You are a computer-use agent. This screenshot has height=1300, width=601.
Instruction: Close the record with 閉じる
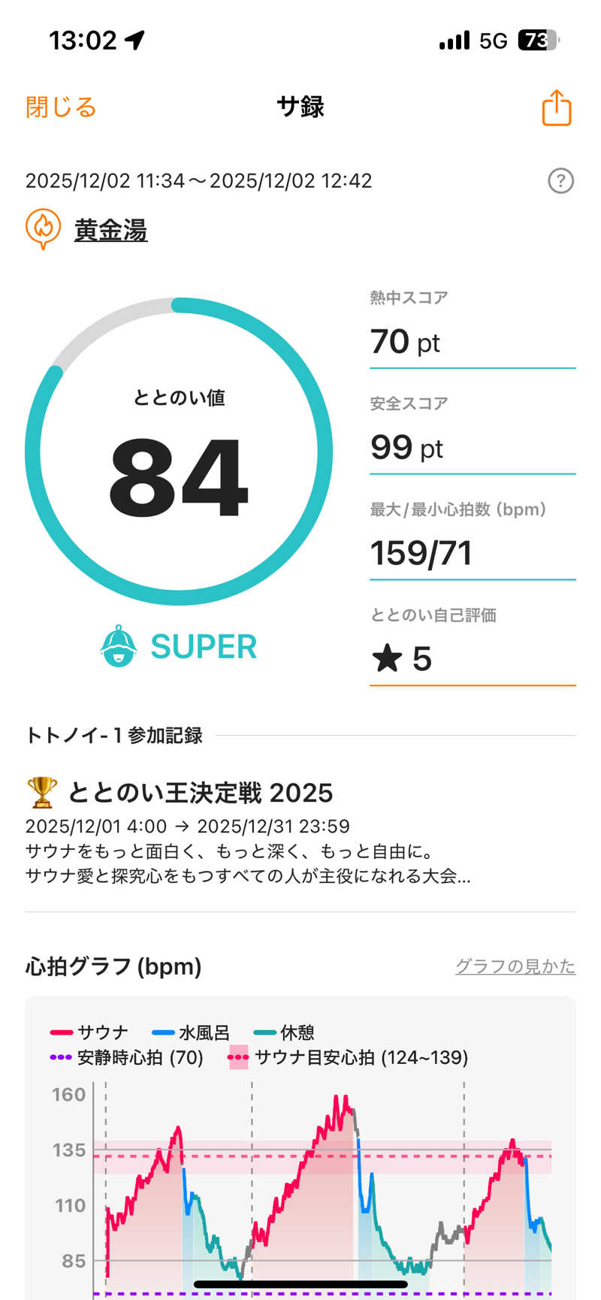[x=61, y=107]
